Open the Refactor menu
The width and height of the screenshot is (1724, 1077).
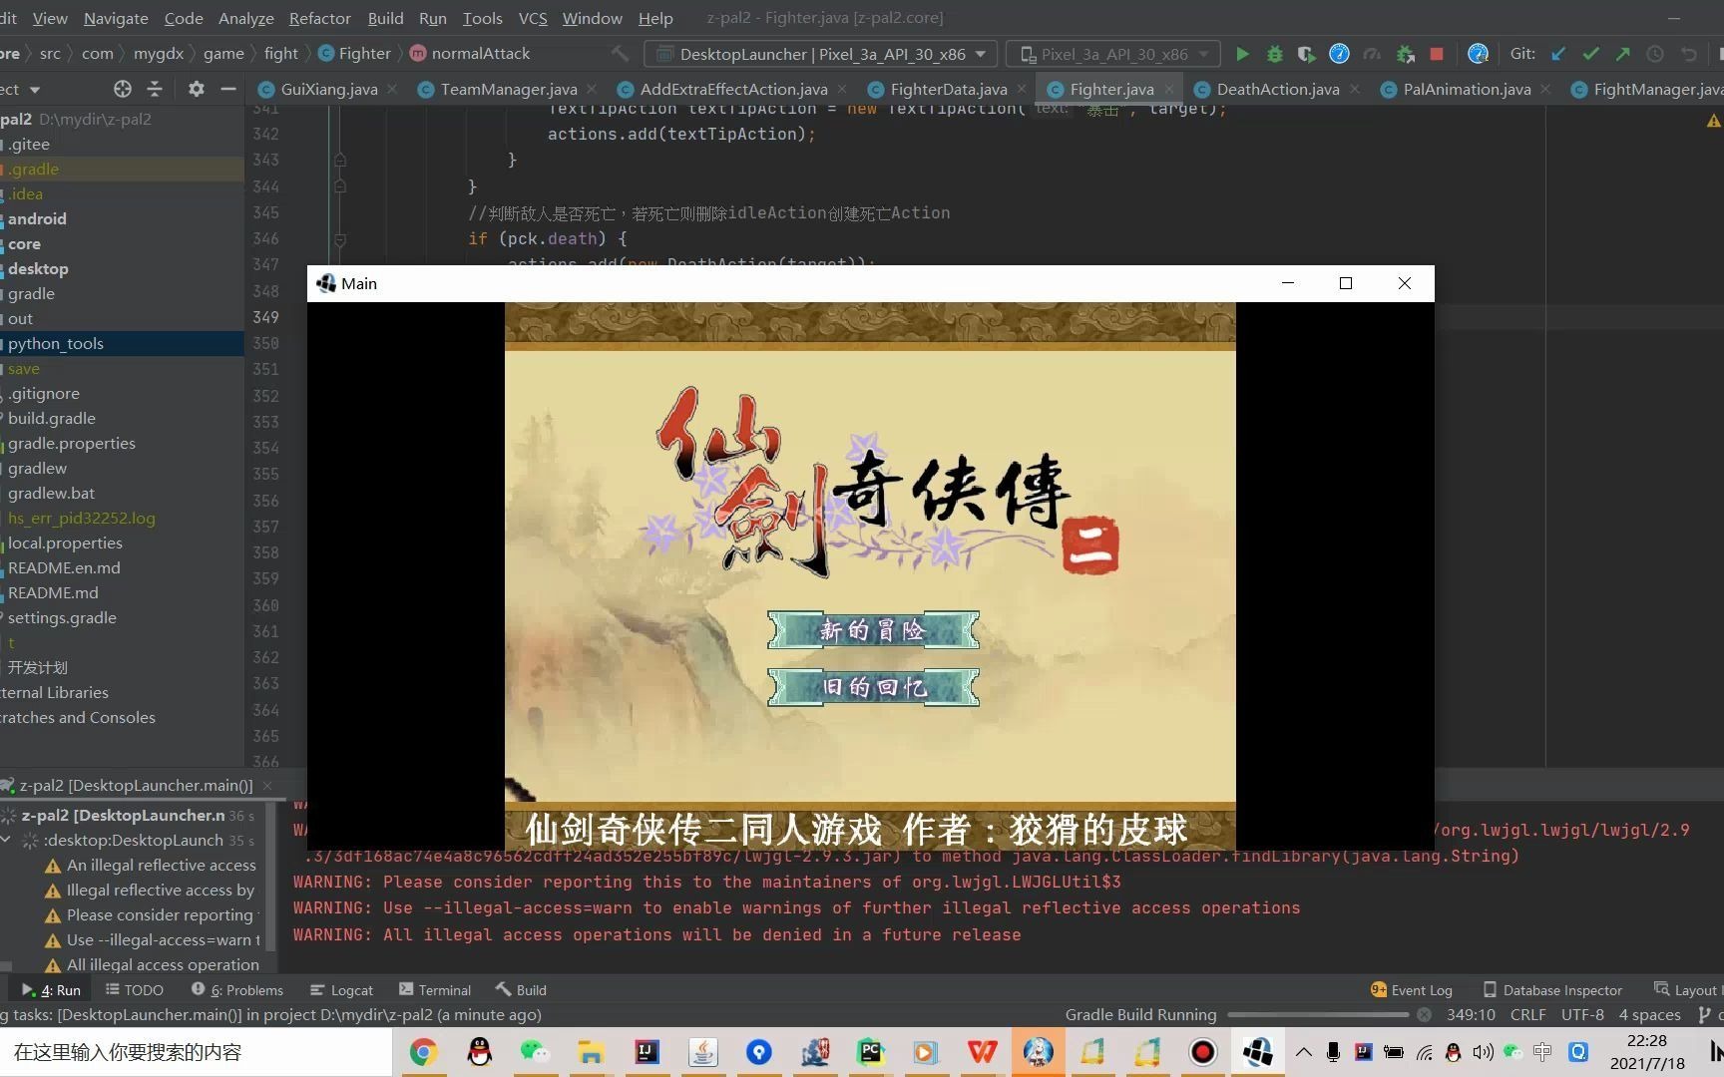pos(319,18)
